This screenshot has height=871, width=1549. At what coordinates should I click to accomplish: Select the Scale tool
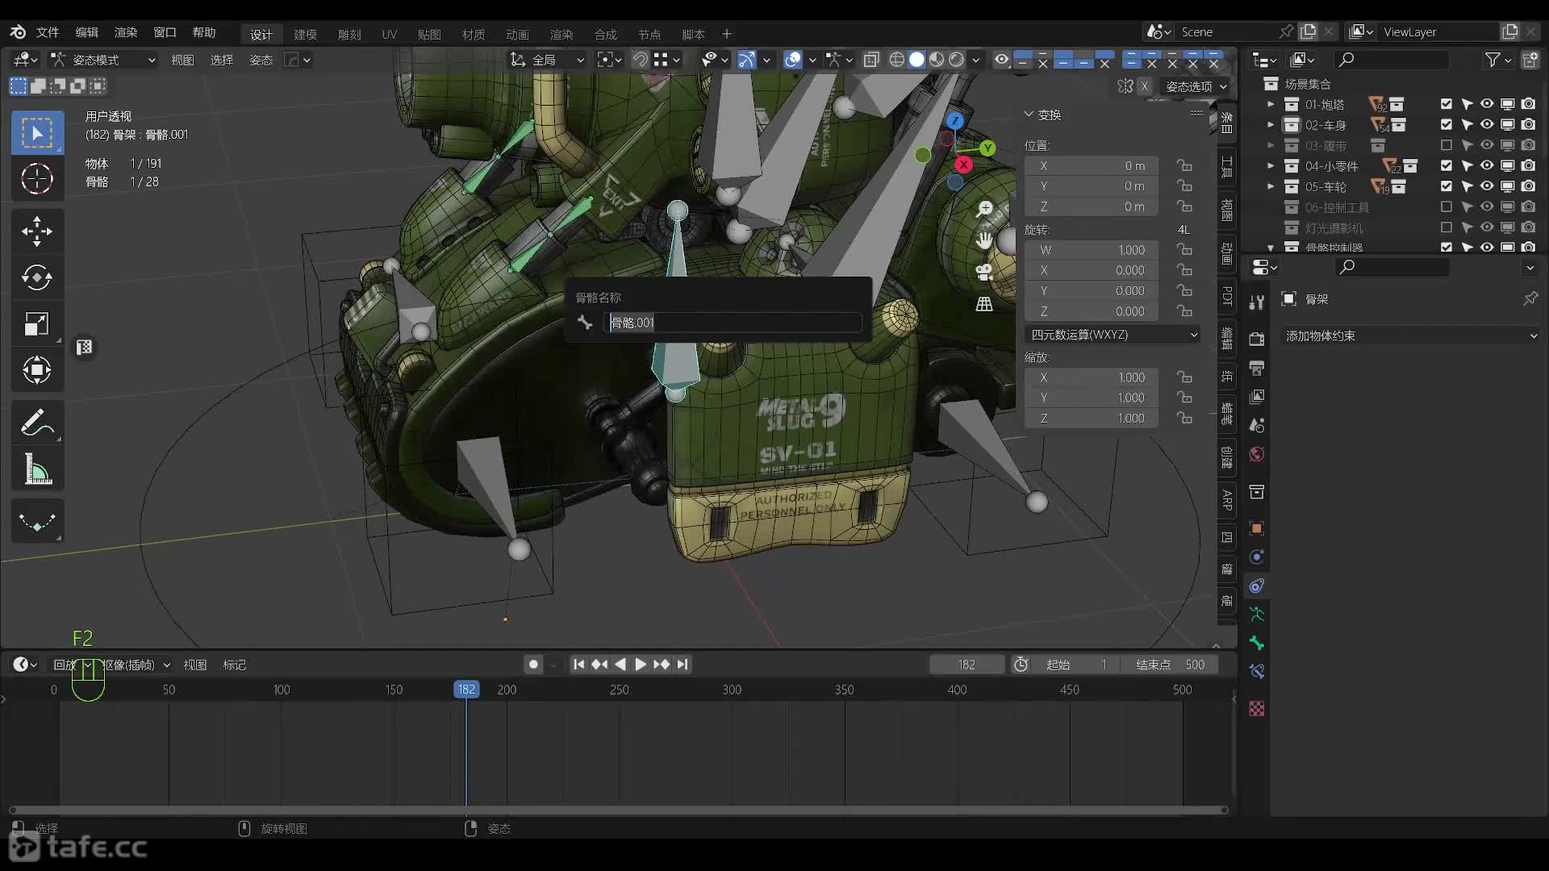coord(36,324)
